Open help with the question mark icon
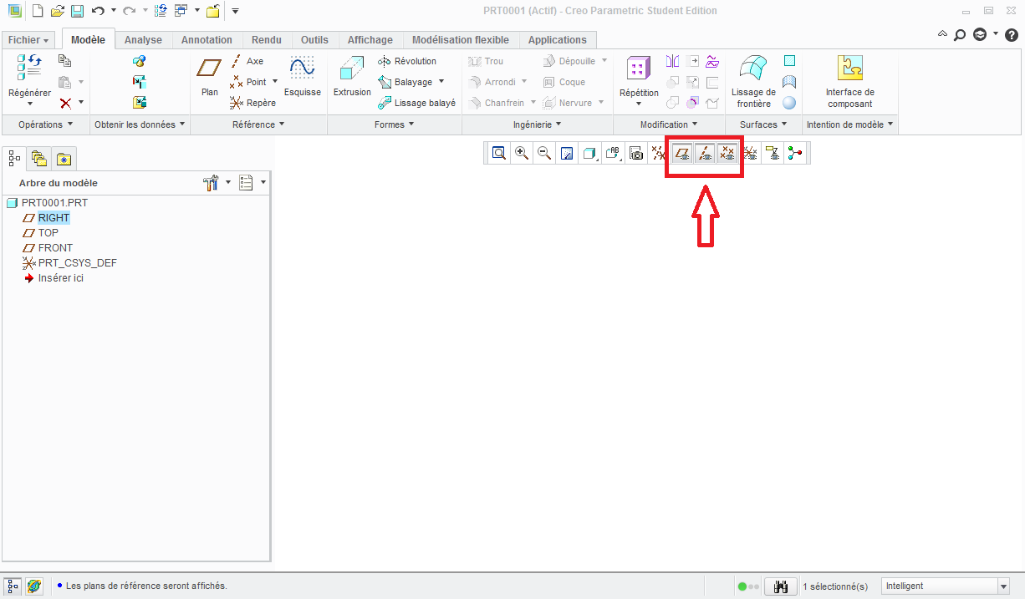Screen dimensions: 1025x599 pyautogui.click(x=1011, y=34)
